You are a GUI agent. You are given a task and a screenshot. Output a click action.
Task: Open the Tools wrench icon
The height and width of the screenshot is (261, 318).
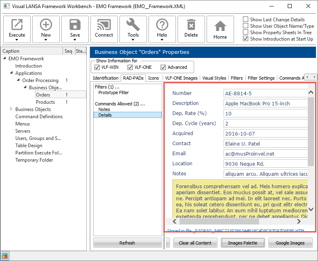[x=133, y=25]
